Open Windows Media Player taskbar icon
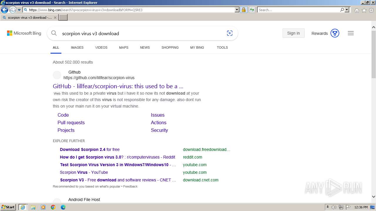Image resolution: width=376 pixels, height=211 pixels. click(43, 207)
